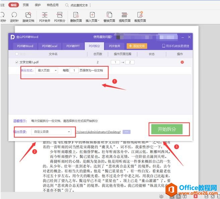Click the file name 文字文稿1.pdf
220x199 pixels.
[x=29, y=62]
